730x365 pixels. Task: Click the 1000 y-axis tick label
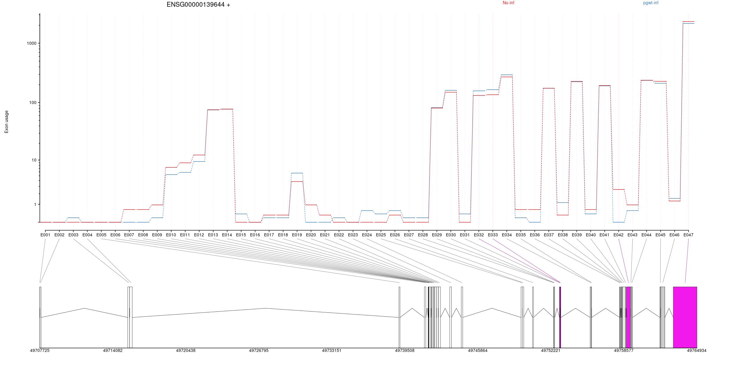32,43
